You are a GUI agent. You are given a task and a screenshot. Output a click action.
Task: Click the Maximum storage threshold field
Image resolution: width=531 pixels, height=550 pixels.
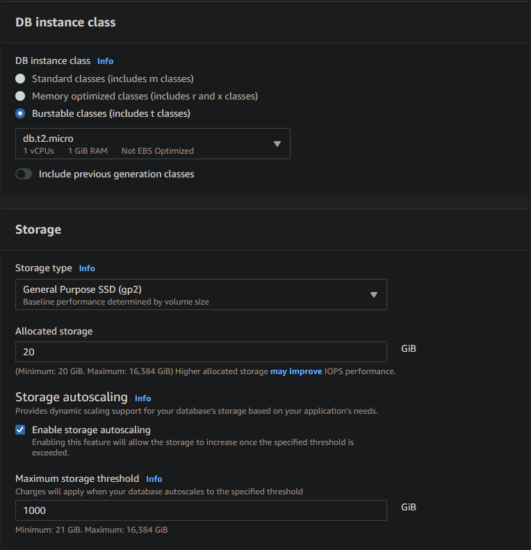(x=201, y=510)
